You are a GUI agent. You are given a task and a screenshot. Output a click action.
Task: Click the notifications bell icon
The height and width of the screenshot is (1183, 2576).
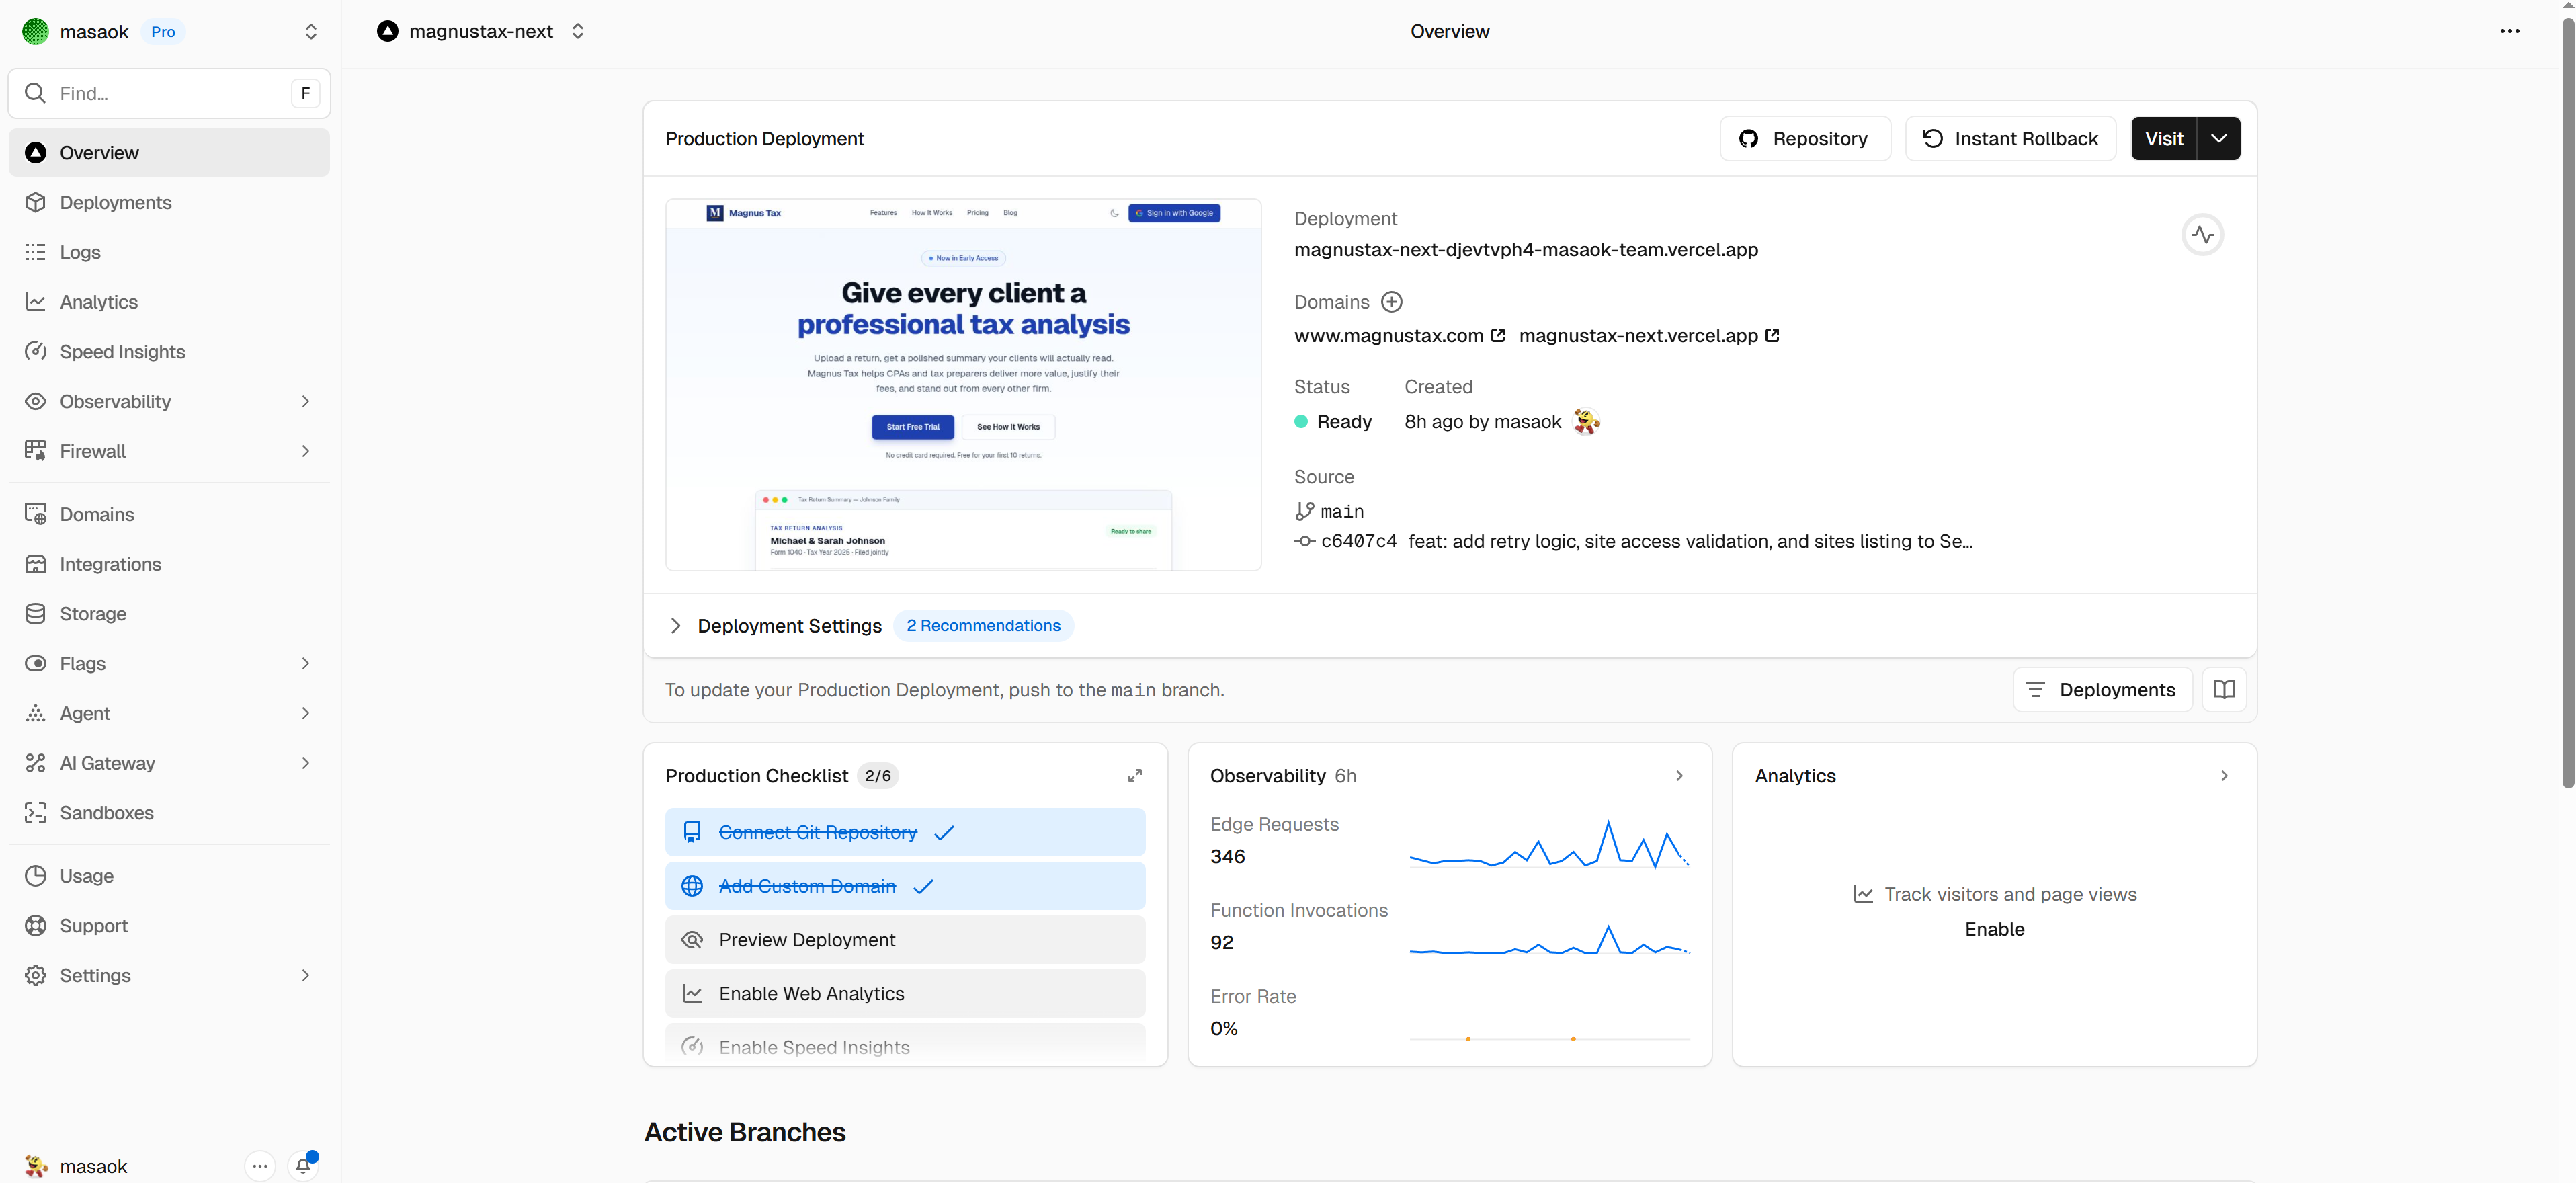[303, 1165]
